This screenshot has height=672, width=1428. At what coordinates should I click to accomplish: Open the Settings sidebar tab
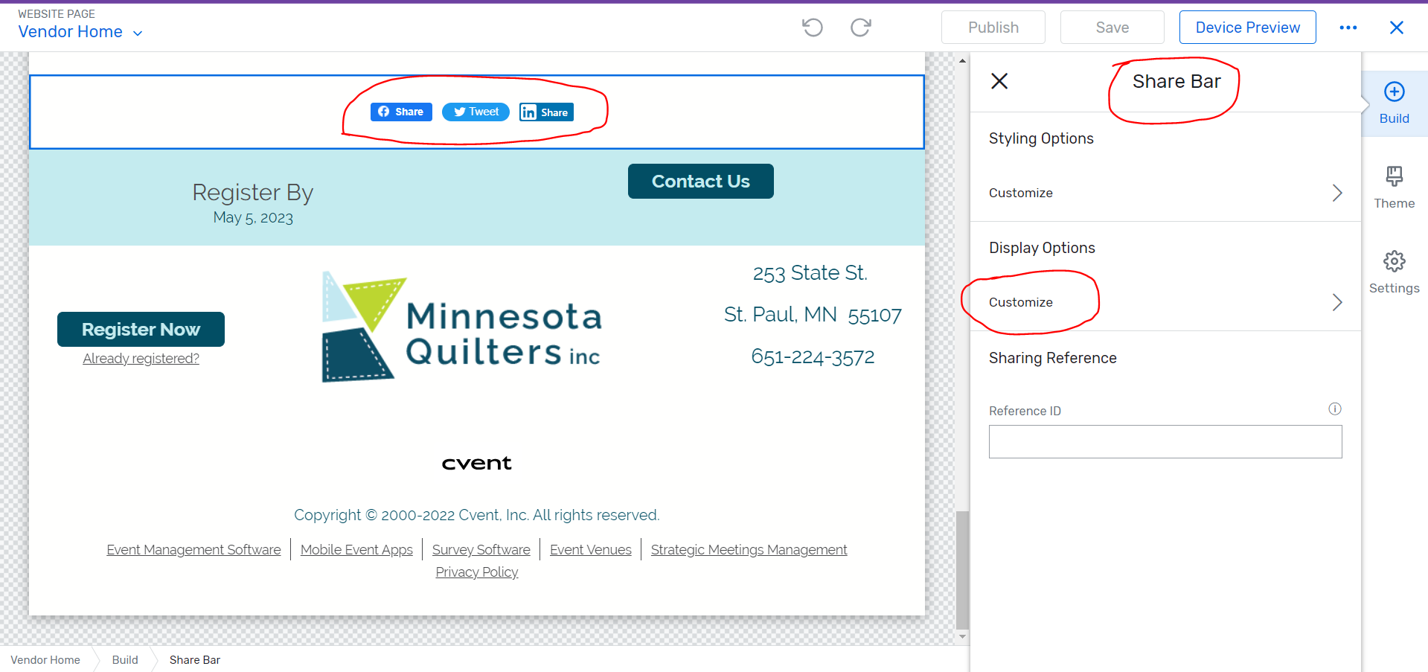point(1395,273)
